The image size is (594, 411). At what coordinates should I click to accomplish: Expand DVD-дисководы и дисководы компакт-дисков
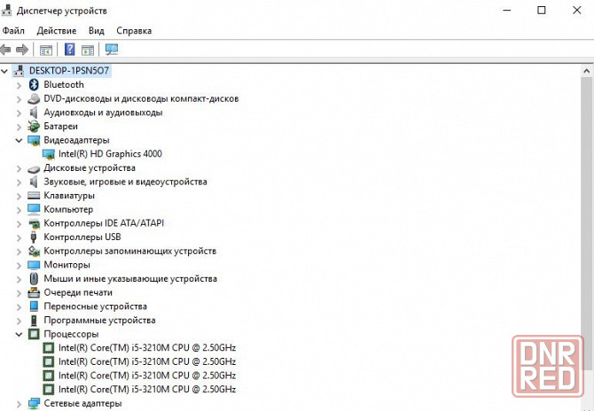pyautogui.click(x=19, y=99)
